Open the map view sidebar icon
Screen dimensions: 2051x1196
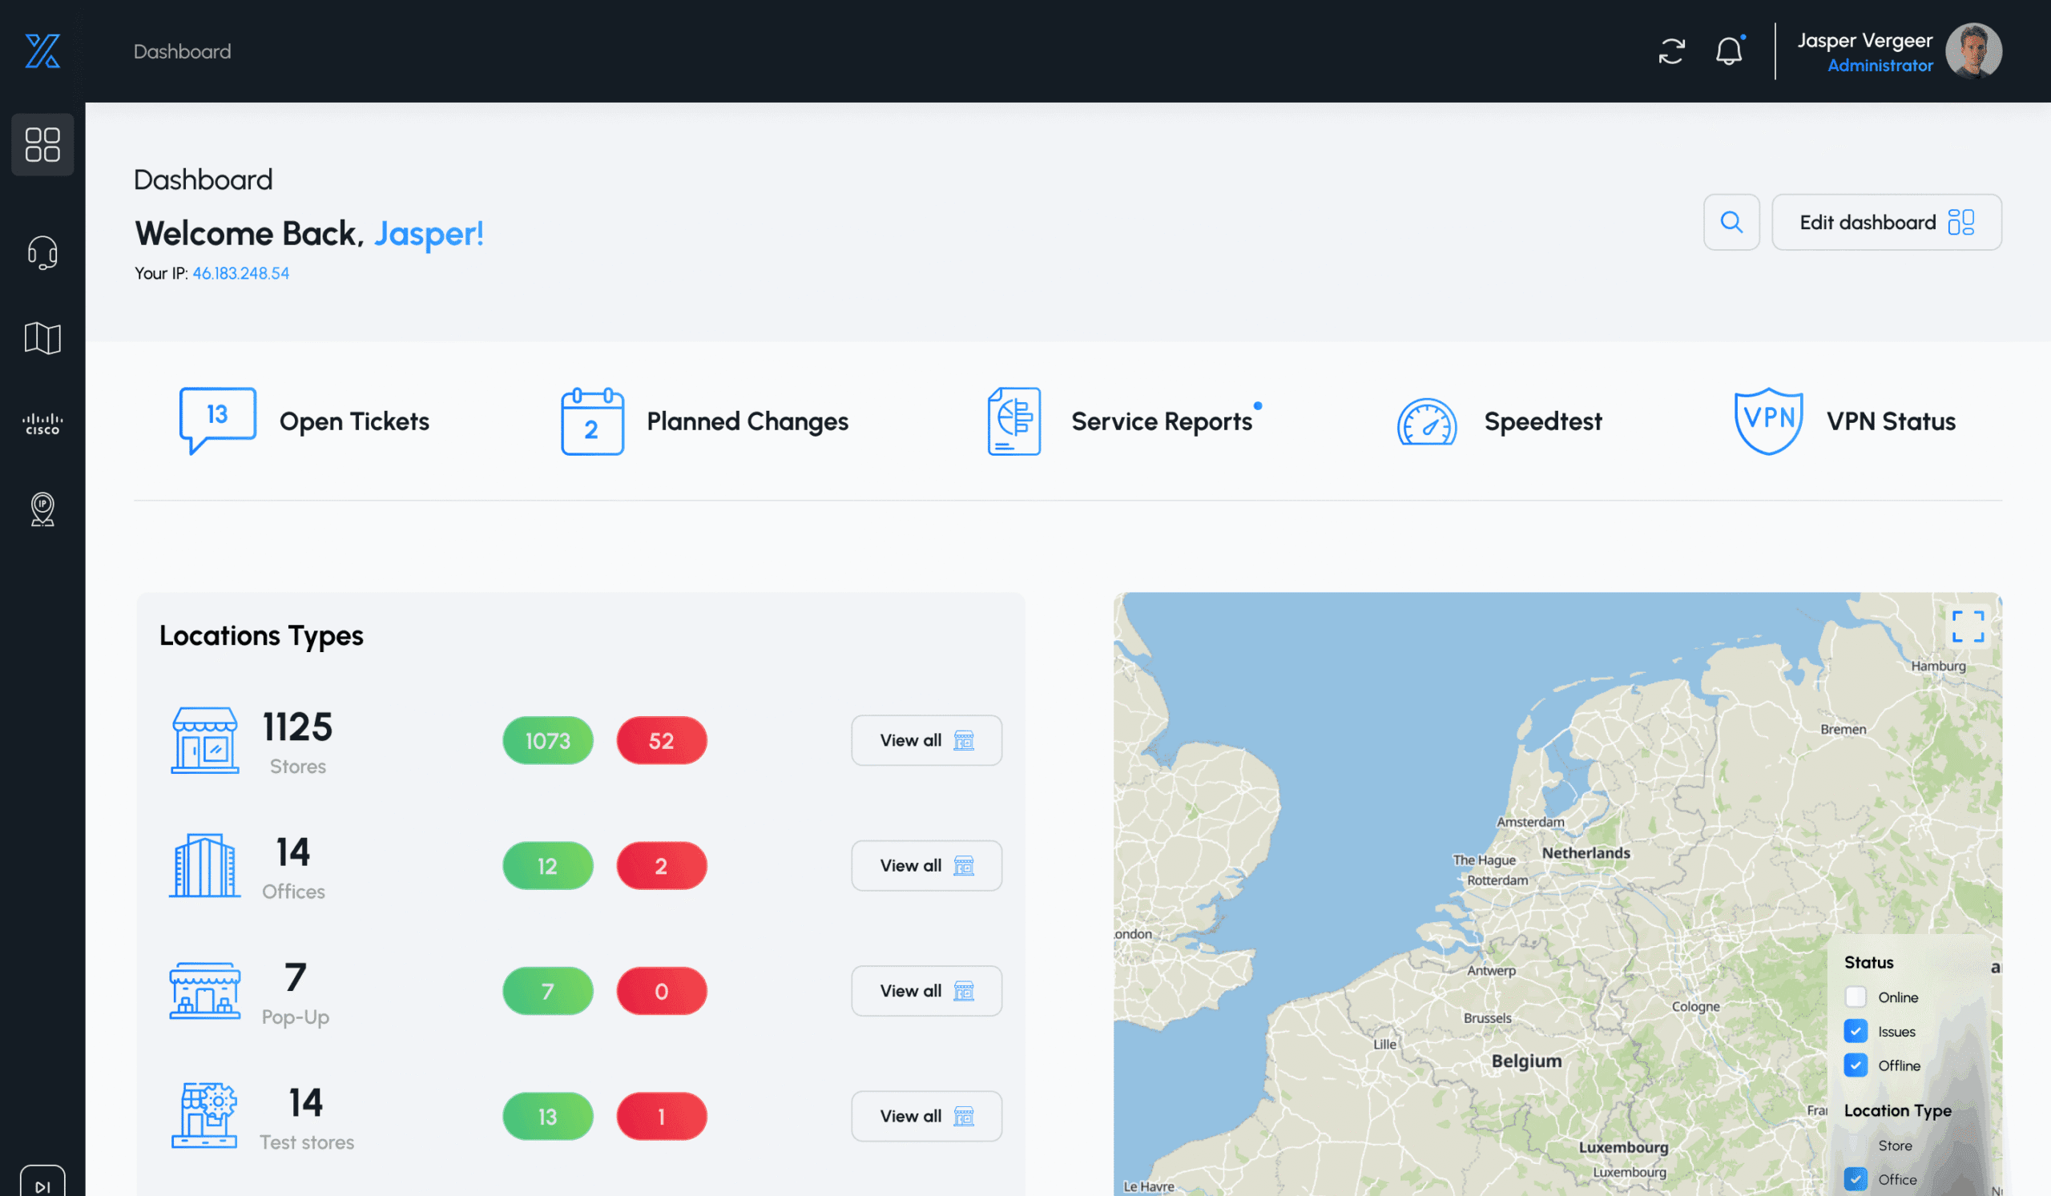(42, 337)
